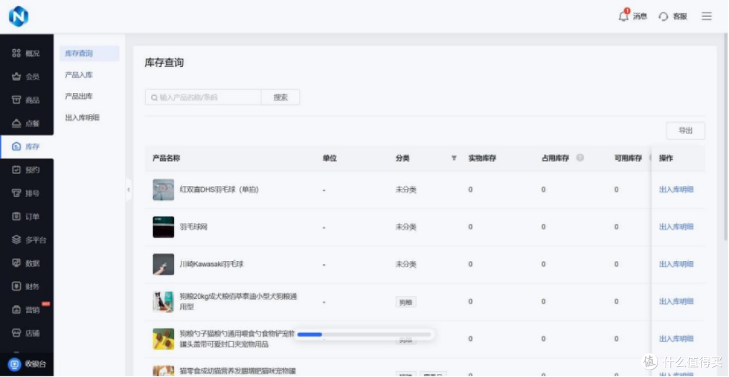The width and height of the screenshot is (729, 377).
Task: Open the 营销 marketing section
Action: click(26, 310)
